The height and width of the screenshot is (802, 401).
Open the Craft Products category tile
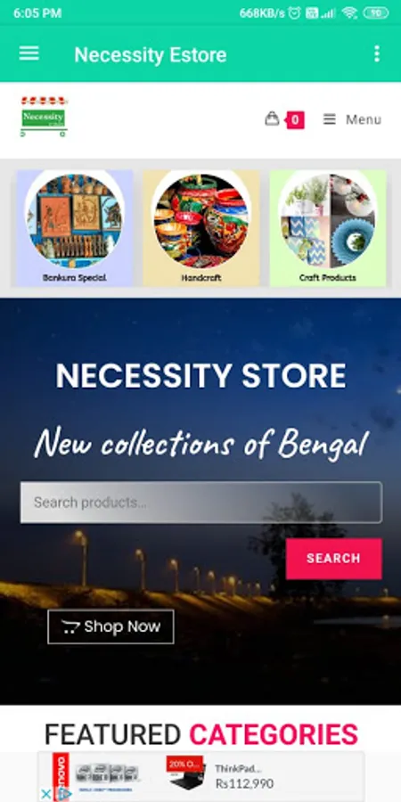click(x=328, y=228)
